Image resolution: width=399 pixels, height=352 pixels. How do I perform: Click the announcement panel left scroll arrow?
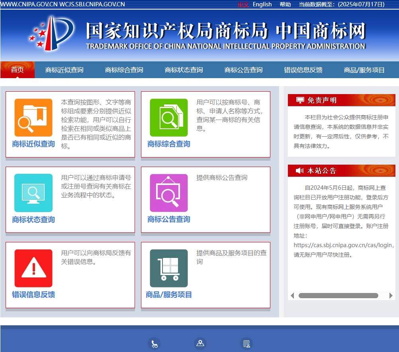pos(292,296)
